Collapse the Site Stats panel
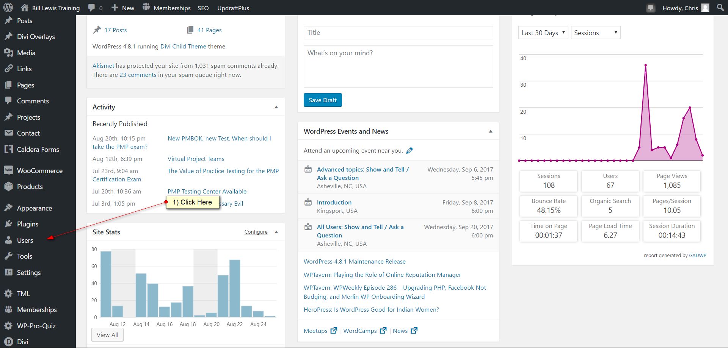 point(276,232)
